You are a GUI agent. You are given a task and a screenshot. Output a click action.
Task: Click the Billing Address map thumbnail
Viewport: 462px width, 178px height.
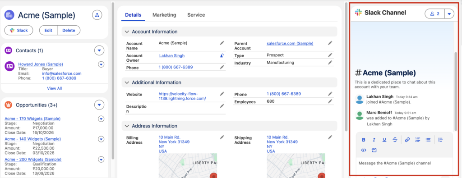tap(188, 165)
